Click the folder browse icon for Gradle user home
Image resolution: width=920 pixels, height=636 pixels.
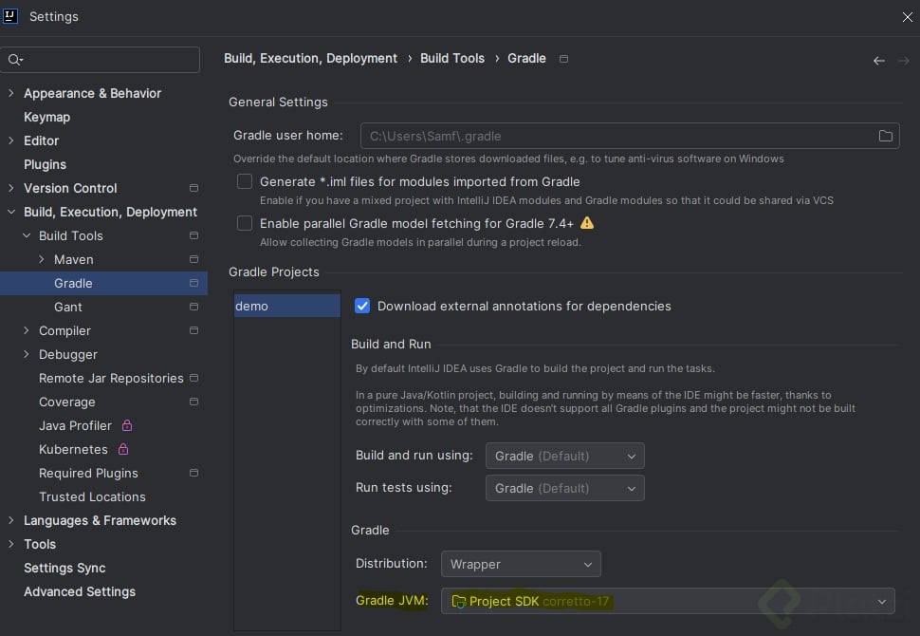point(885,136)
